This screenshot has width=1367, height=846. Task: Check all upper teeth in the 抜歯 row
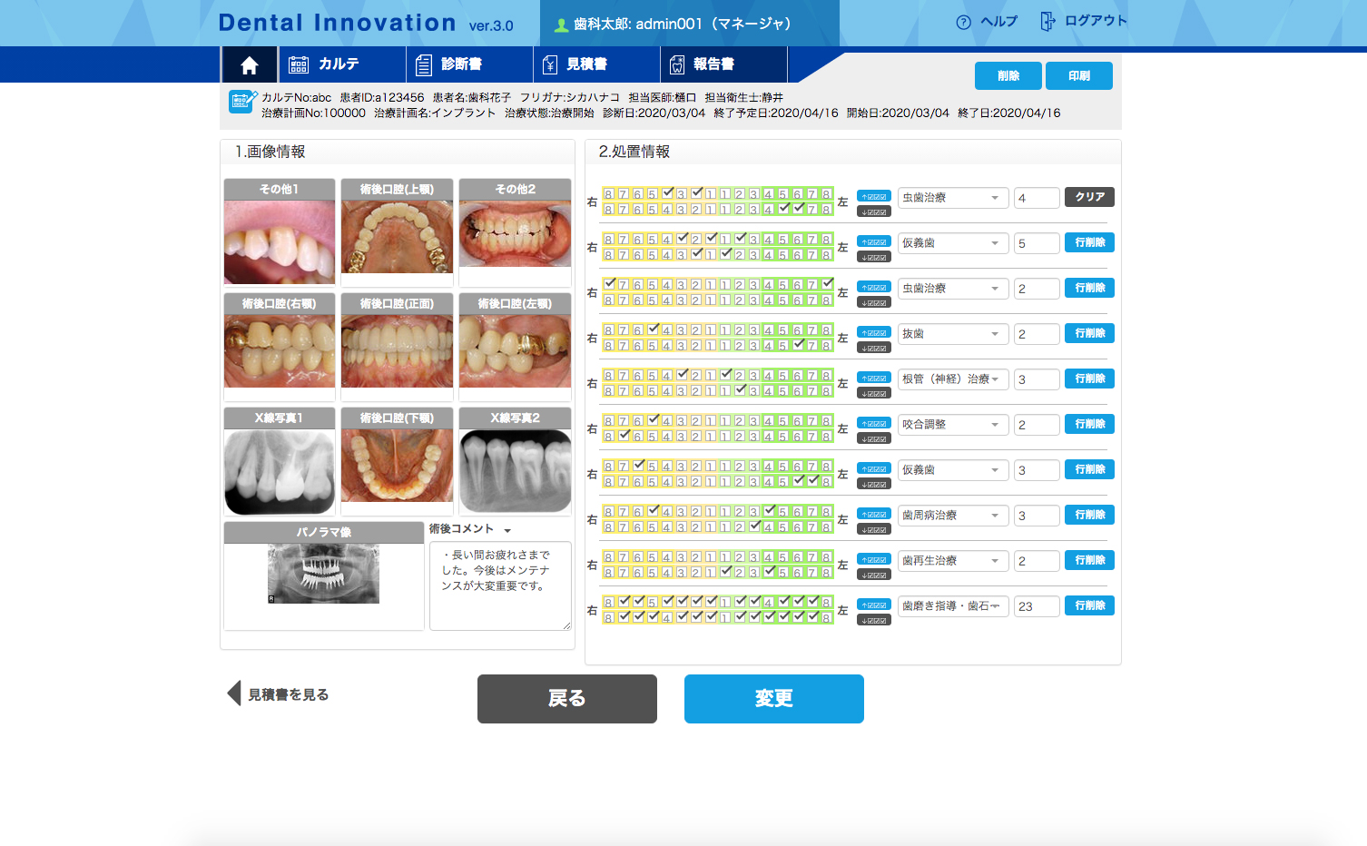pos(874,332)
